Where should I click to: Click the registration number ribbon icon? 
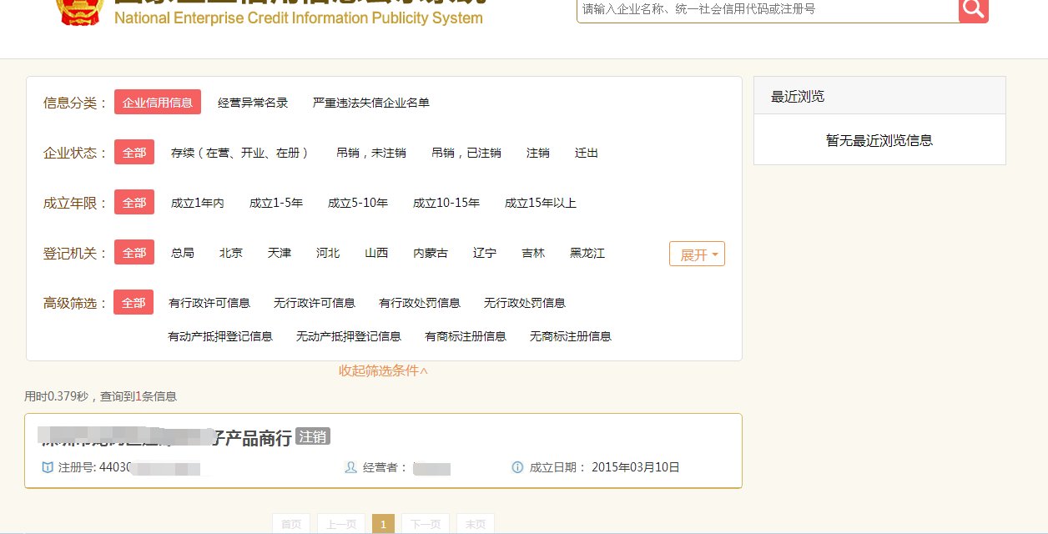[x=48, y=467]
